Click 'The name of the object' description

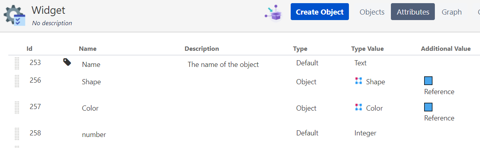point(223,65)
